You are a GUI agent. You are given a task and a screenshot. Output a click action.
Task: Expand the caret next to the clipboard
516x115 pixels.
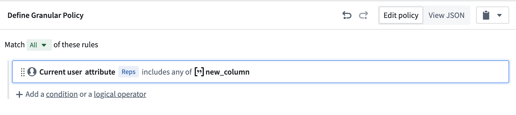click(499, 15)
